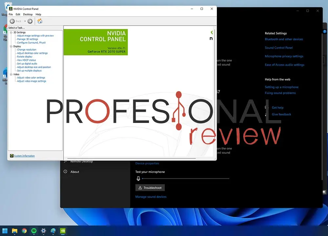Open About in Settings sidebar
Viewport: 328px width, 236px height.
[75, 172]
